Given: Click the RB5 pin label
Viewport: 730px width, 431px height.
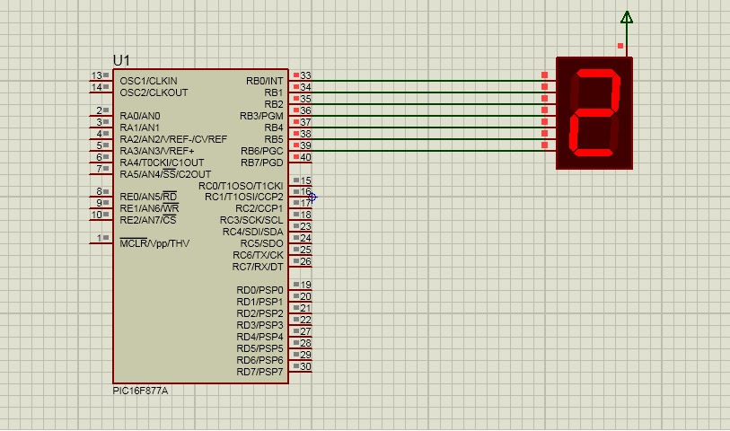Looking at the screenshot, I should 274,139.
